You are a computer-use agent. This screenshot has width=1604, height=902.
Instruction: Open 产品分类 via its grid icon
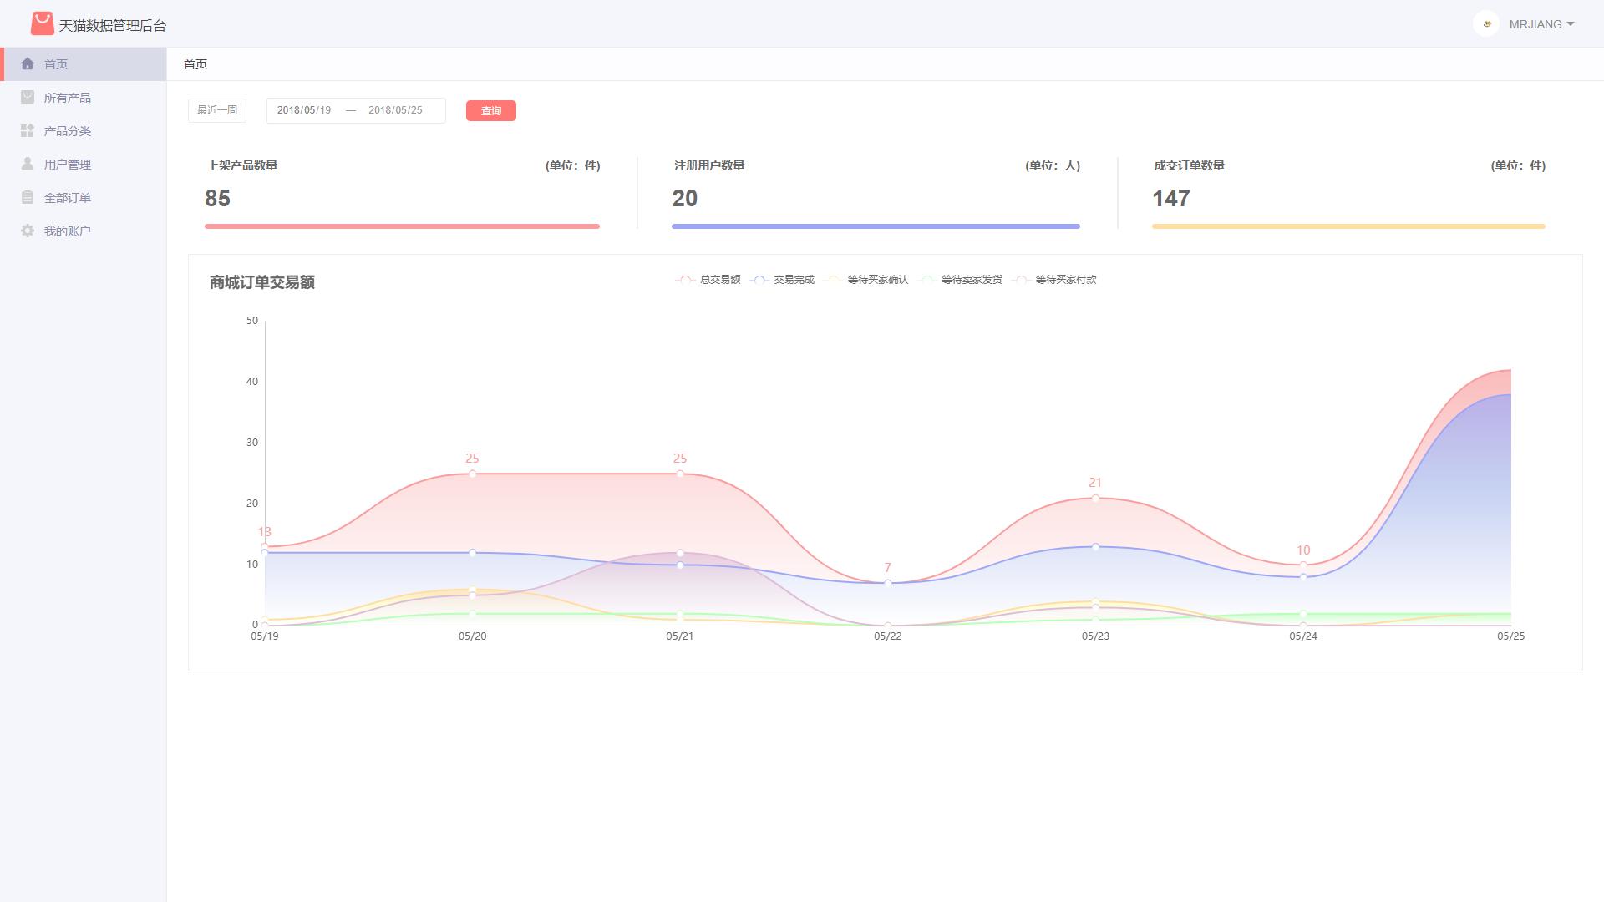click(28, 130)
